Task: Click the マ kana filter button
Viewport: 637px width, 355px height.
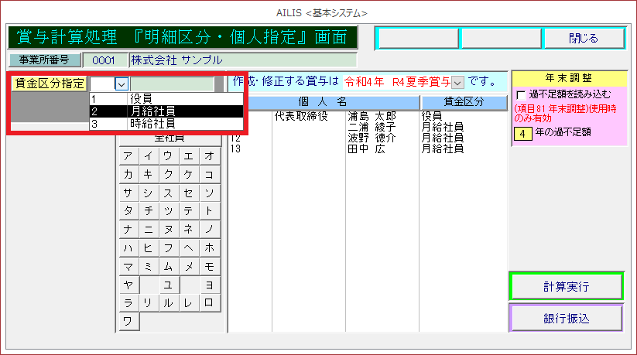Action: (127, 265)
